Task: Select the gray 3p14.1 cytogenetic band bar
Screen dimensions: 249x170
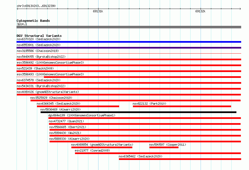Action: click(x=129, y=27)
